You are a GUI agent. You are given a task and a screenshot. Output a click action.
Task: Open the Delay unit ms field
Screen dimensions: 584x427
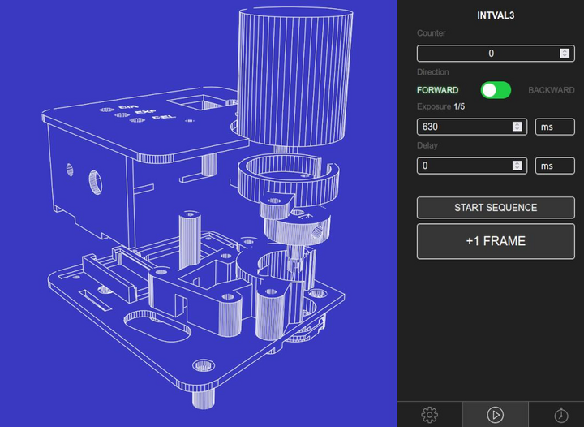555,166
